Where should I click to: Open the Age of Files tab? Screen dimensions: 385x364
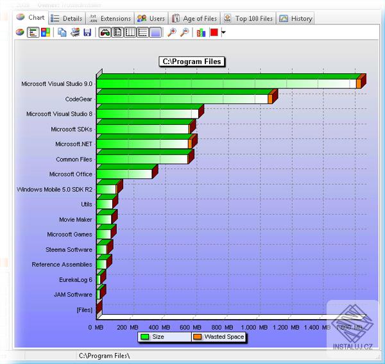pyautogui.click(x=194, y=19)
